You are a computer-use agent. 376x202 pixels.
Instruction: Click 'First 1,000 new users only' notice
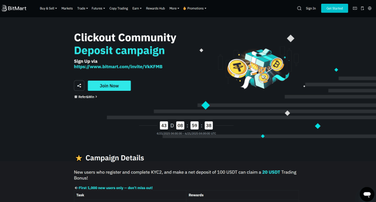[115, 188]
